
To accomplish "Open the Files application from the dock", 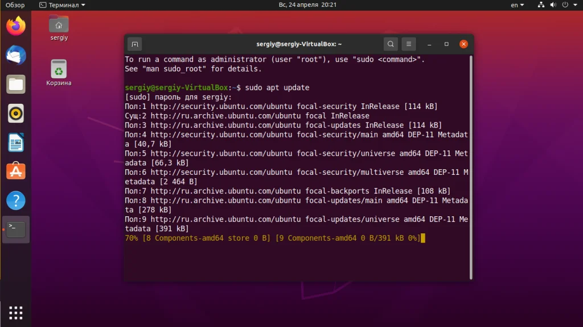I will click(15, 84).
